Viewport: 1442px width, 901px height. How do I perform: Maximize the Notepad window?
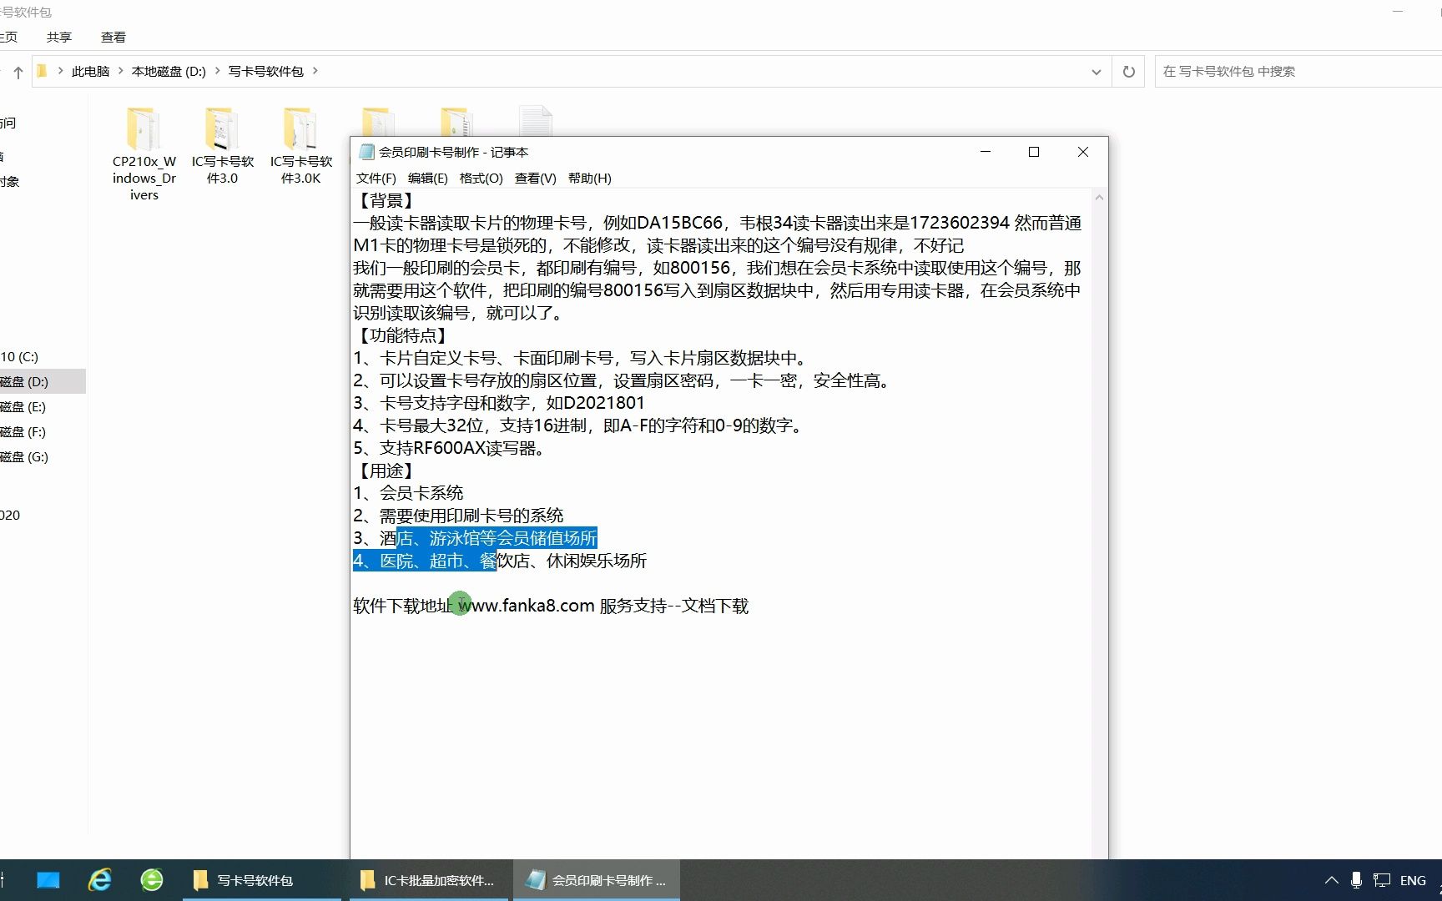click(1033, 152)
